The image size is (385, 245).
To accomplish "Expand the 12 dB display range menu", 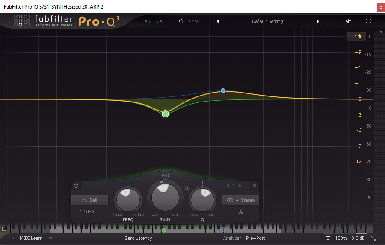I will [x=356, y=36].
